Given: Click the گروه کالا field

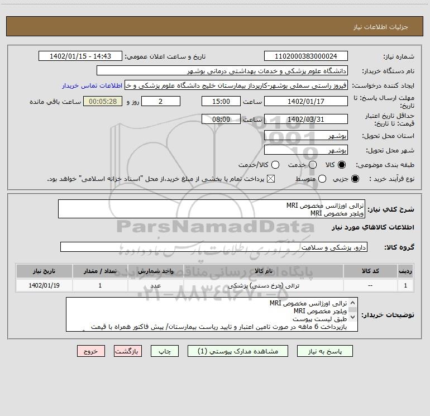Looking at the screenshot, I should pos(214,247).
